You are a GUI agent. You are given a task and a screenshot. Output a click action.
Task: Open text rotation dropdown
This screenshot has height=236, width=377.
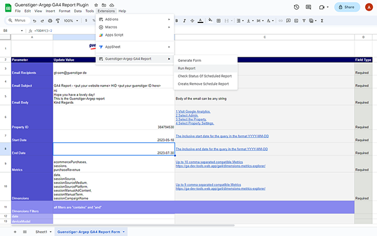pyautogui.click(x=270, y=21)
